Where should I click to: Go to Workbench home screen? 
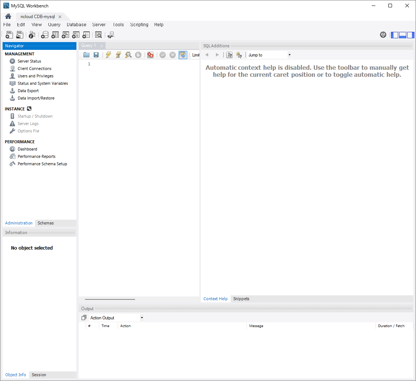(8, 17)
